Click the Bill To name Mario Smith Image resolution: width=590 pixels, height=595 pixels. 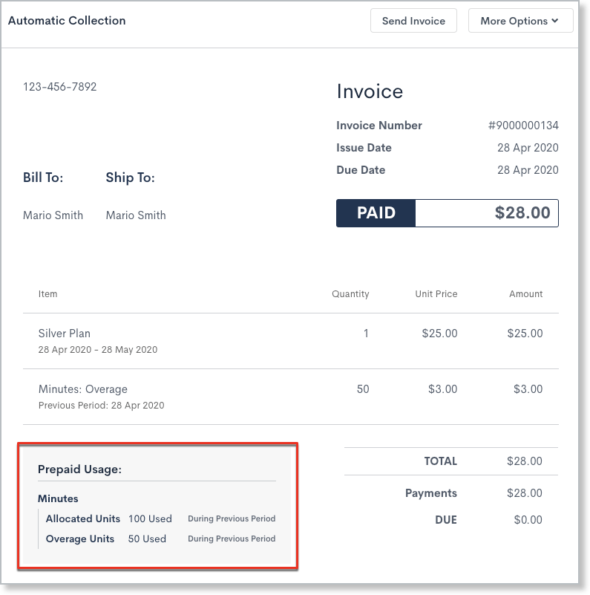[x=53, y=215]
